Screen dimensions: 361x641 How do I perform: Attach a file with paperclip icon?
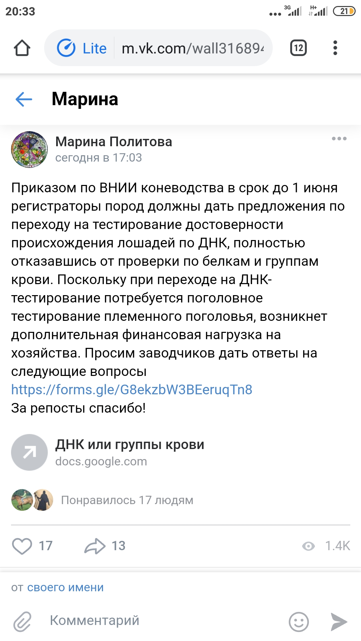click(22, 621)
